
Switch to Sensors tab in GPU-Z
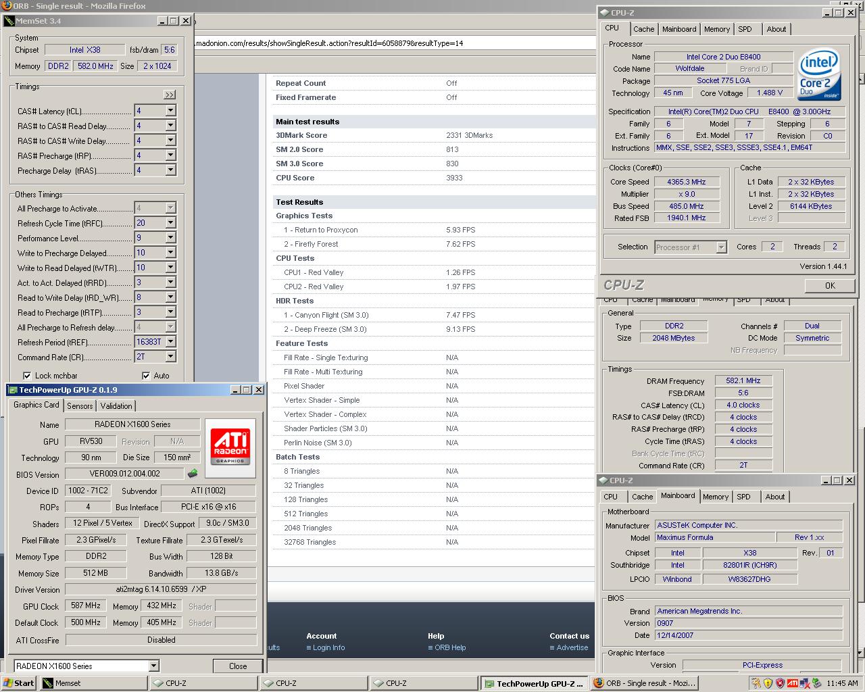pos(80,406)
